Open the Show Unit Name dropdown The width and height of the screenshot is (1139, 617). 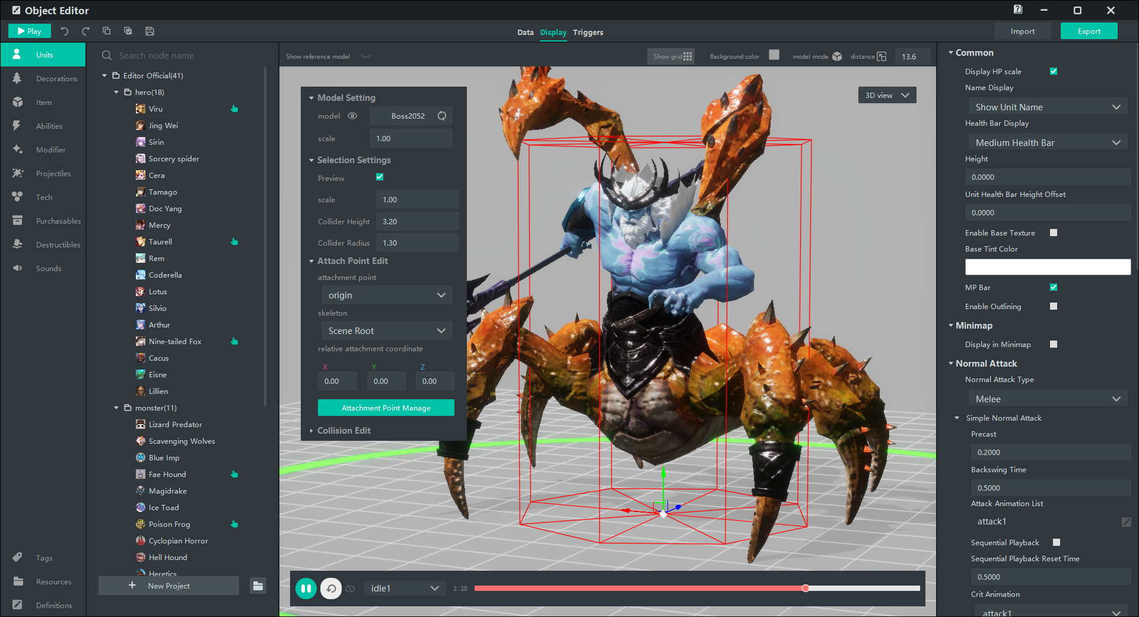tap(1048, 107)
